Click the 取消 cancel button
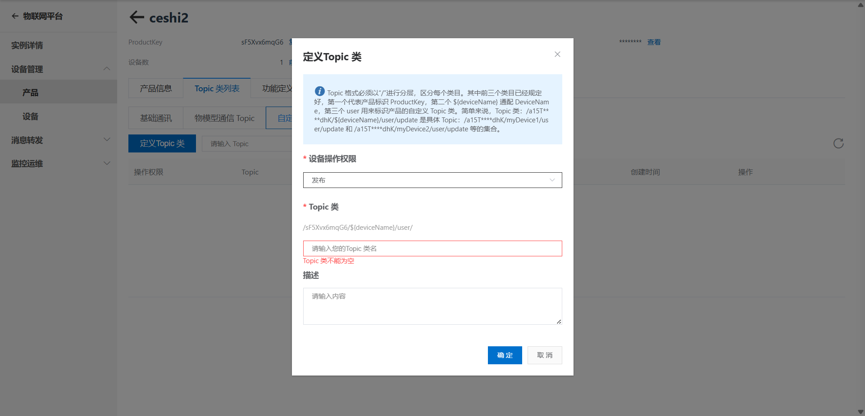This screenshot has width=865, height=416. pos(545,355)
